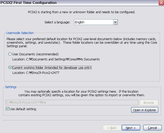The height and width of the screenshot is (133, 164).
Task: Click the settings folder path field
Action: [x=72, y=103]
